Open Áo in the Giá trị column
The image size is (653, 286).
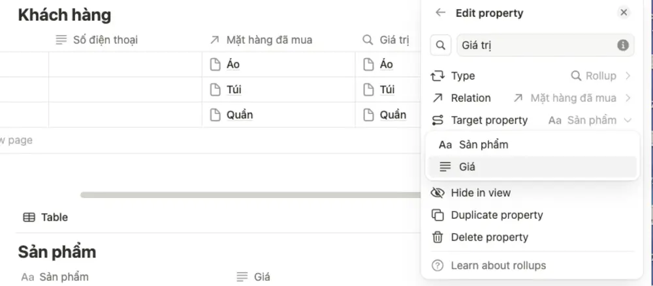[386, 65]
